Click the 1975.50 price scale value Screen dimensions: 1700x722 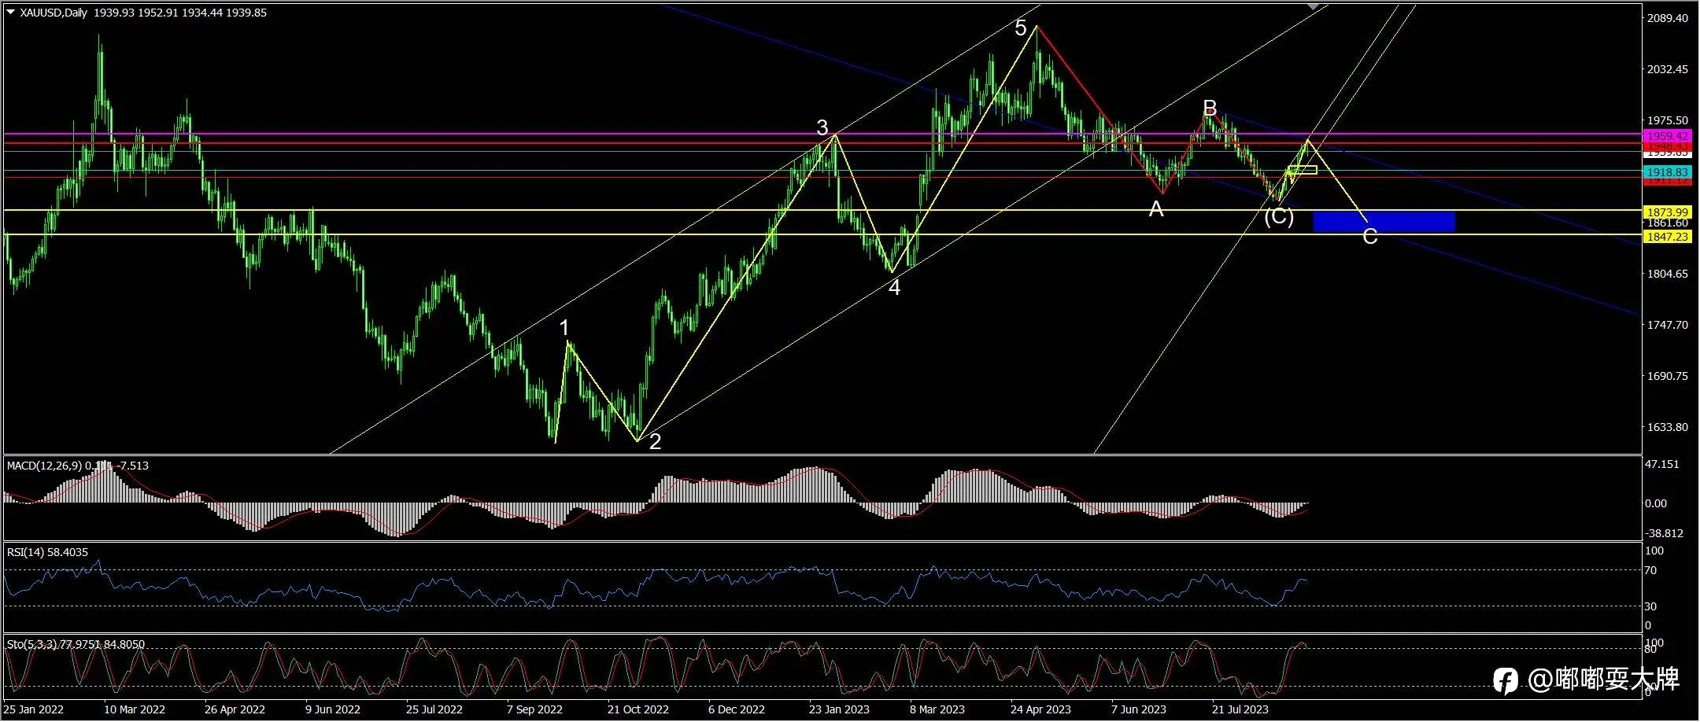[x=1667, y=120]
